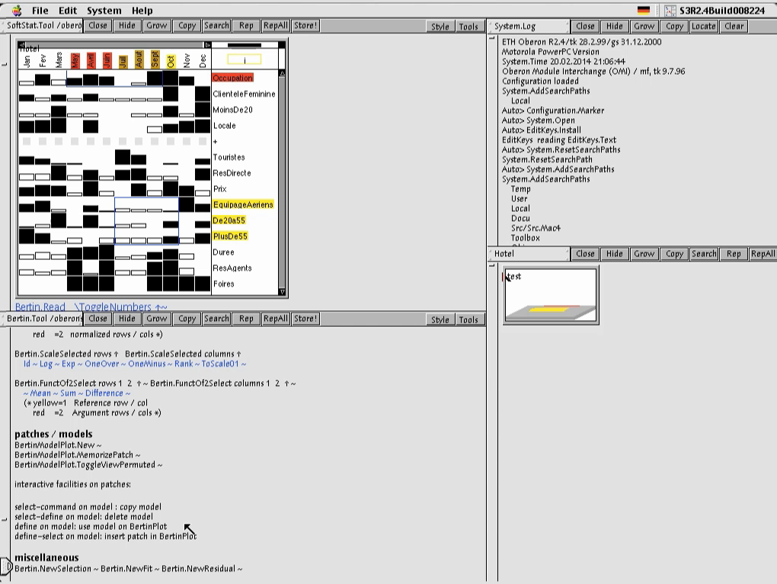Click the application icon beside S3R2.4Build008224
This screenshot has height=584, width=777.
coord(670,11)
